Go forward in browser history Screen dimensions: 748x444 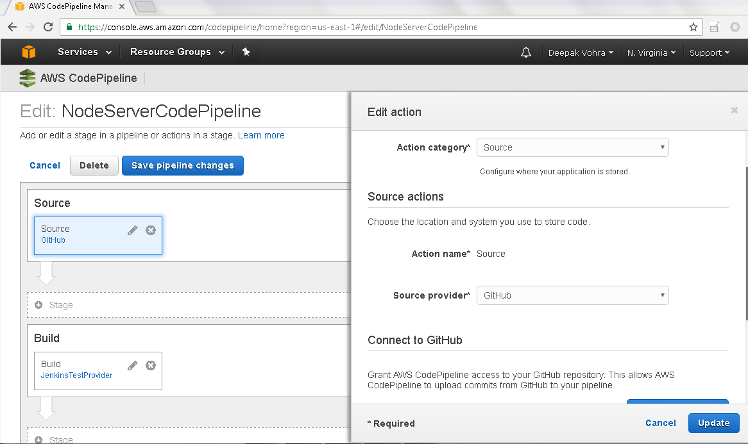(30, 27)
